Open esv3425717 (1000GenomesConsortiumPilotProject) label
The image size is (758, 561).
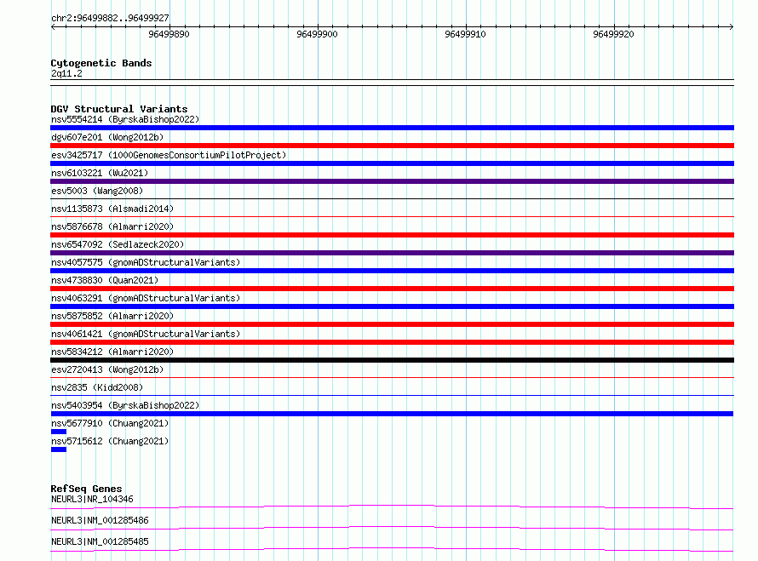tap(169, 155)
